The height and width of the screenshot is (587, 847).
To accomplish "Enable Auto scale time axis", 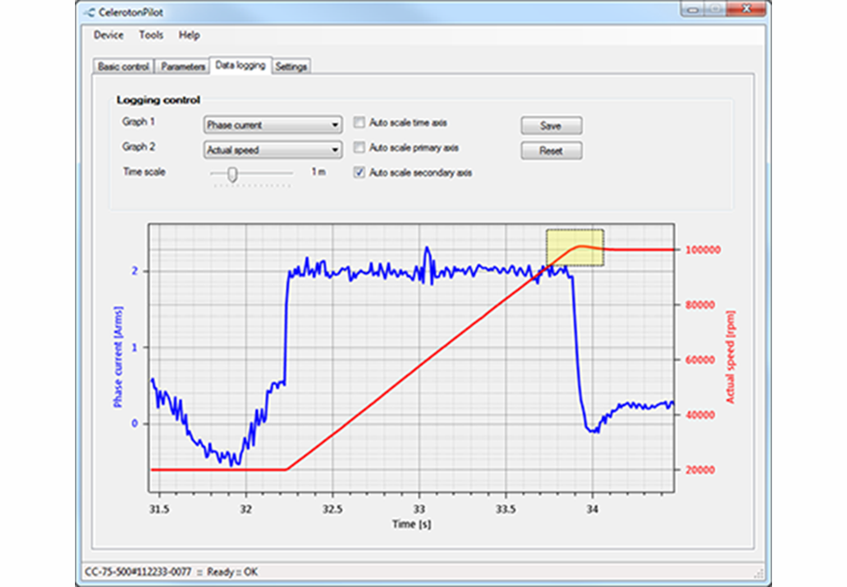I will click(x=359, y=124).
